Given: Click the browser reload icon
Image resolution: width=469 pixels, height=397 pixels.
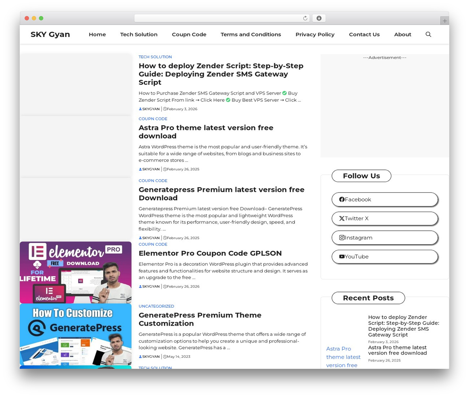Looking at the screenshot, I should coord(305,18).
